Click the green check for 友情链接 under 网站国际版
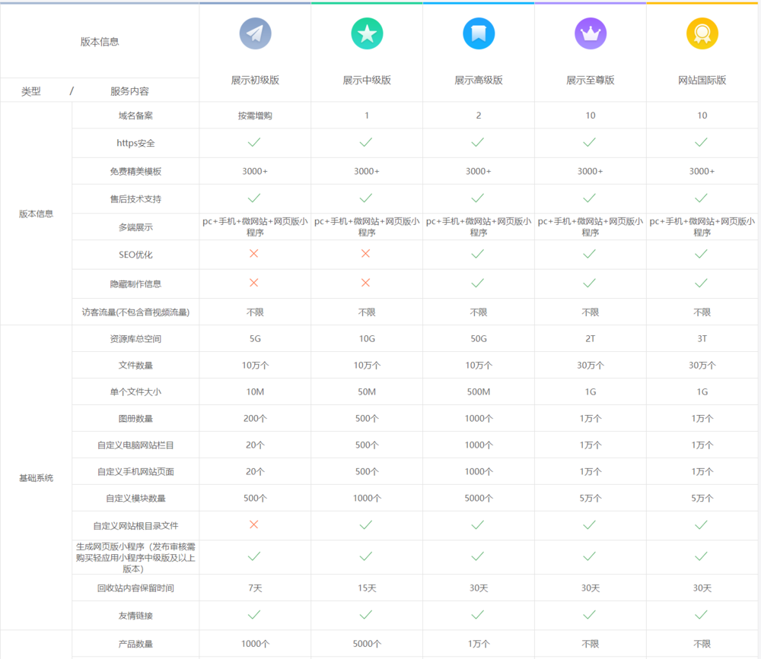Screen dimensions: 761x659 tap(702, 614)
